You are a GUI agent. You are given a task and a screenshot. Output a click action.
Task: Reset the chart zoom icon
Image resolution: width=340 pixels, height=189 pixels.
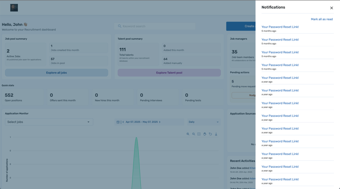(211, 134)
